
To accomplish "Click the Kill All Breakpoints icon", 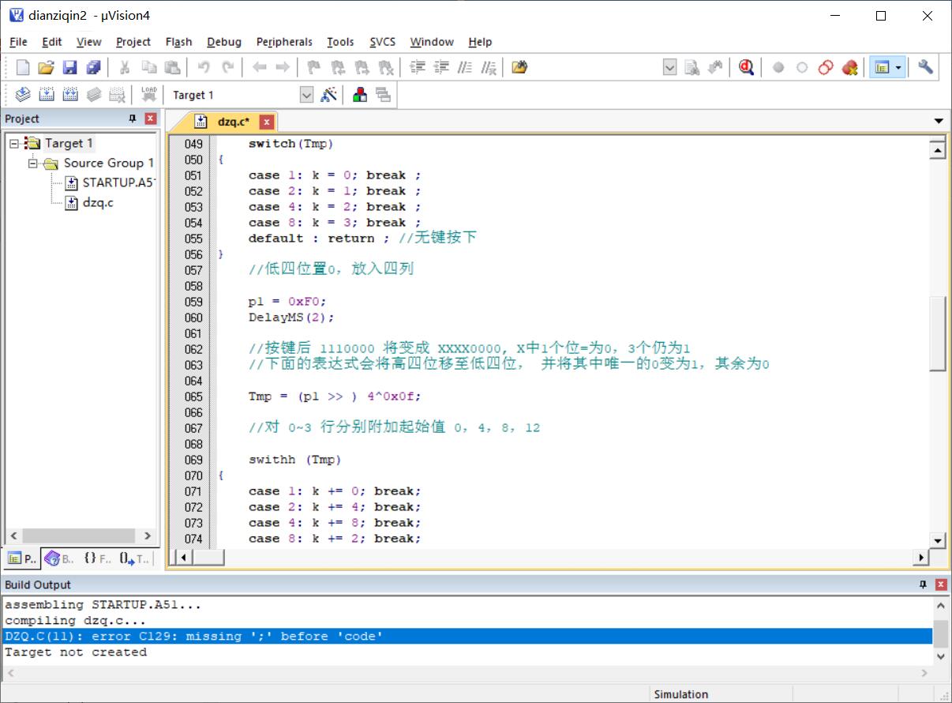I will [849, 68].
